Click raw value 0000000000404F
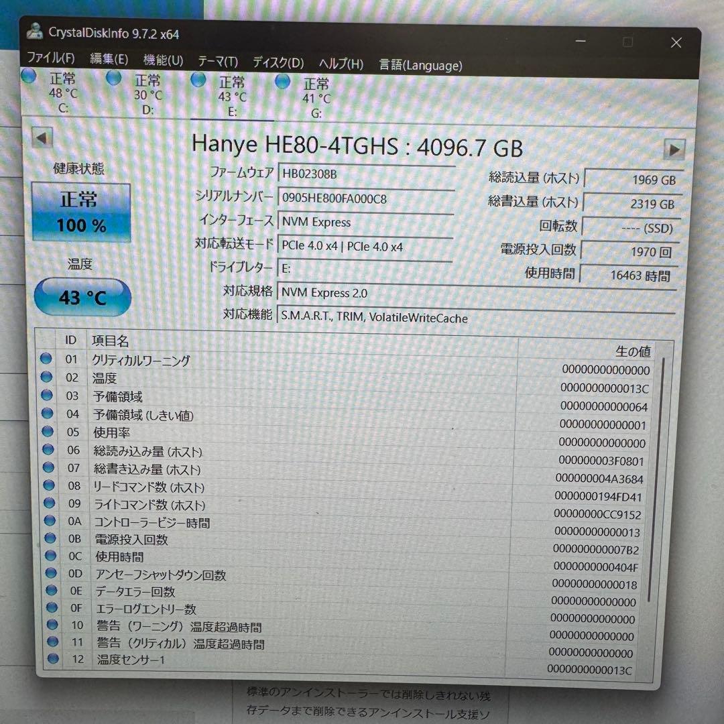 pos(596,566)
